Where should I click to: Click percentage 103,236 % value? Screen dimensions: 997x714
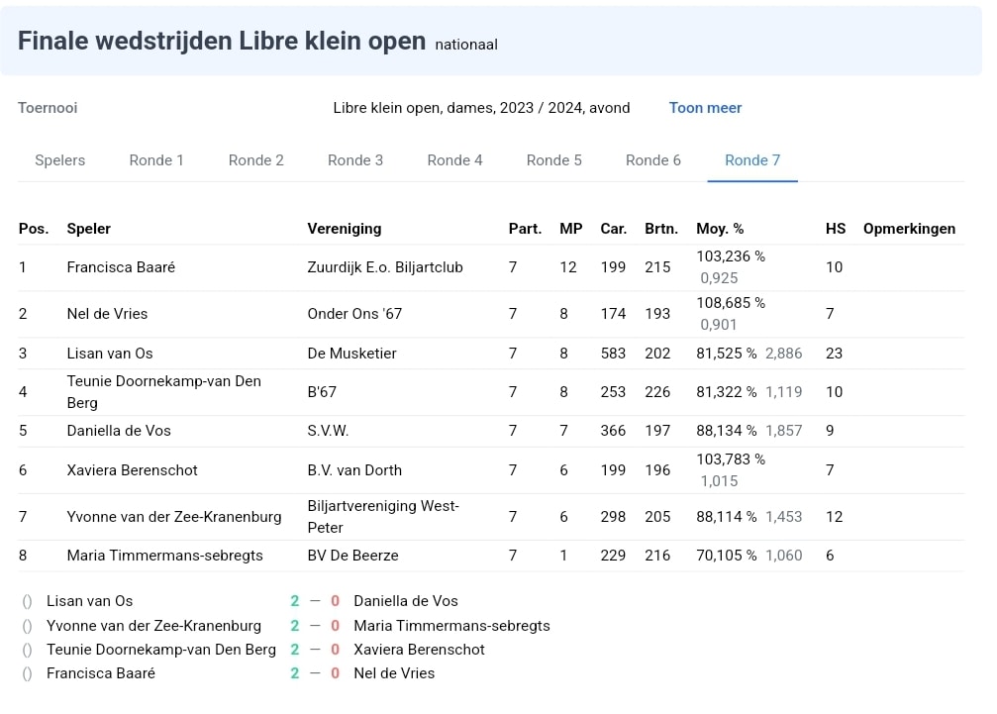(x=731, y=256)
